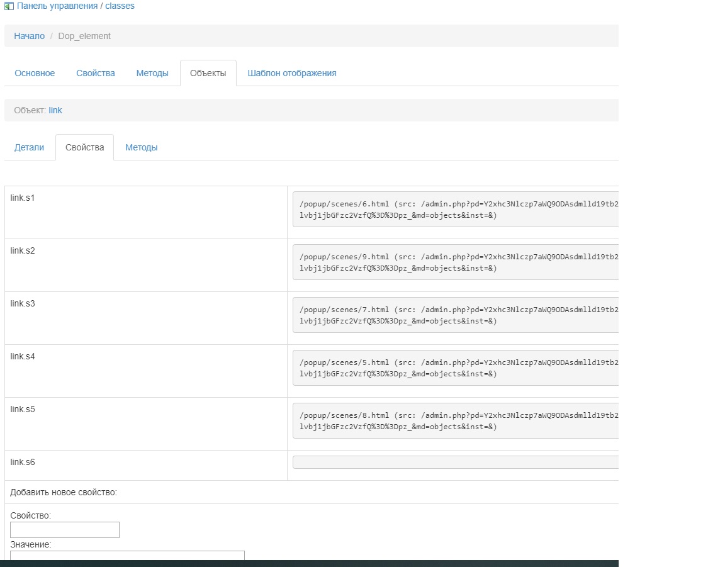Open the classes link in header

120,6
